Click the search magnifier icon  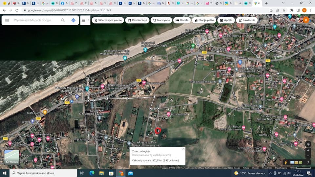click(63, 20)
